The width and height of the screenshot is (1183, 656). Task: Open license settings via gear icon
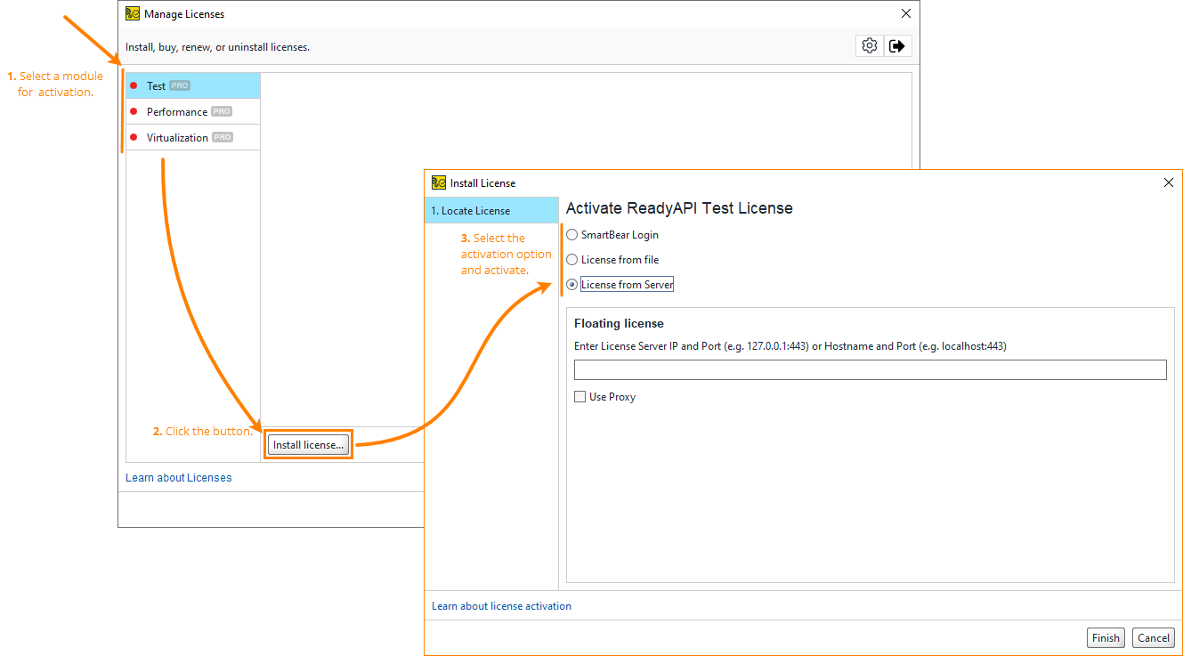[x=870, y=46]
